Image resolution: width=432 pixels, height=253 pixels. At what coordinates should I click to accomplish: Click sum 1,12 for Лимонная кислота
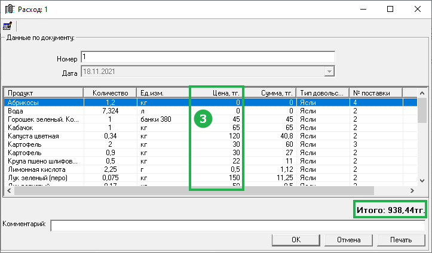pyautogui.click(x=287, y=169)
